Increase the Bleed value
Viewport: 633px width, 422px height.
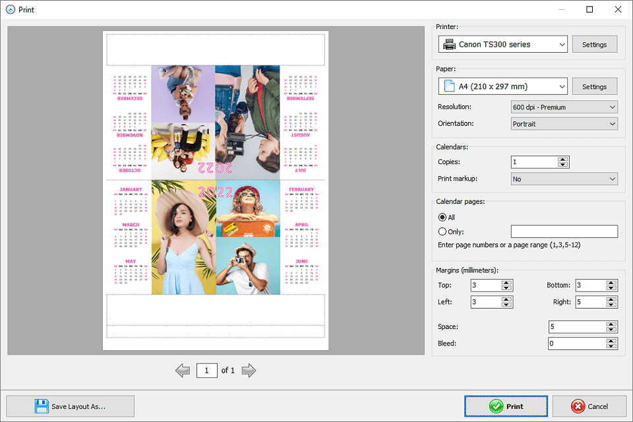[611, 341]
